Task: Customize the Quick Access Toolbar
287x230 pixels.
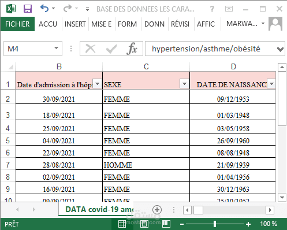Action: 87,9
